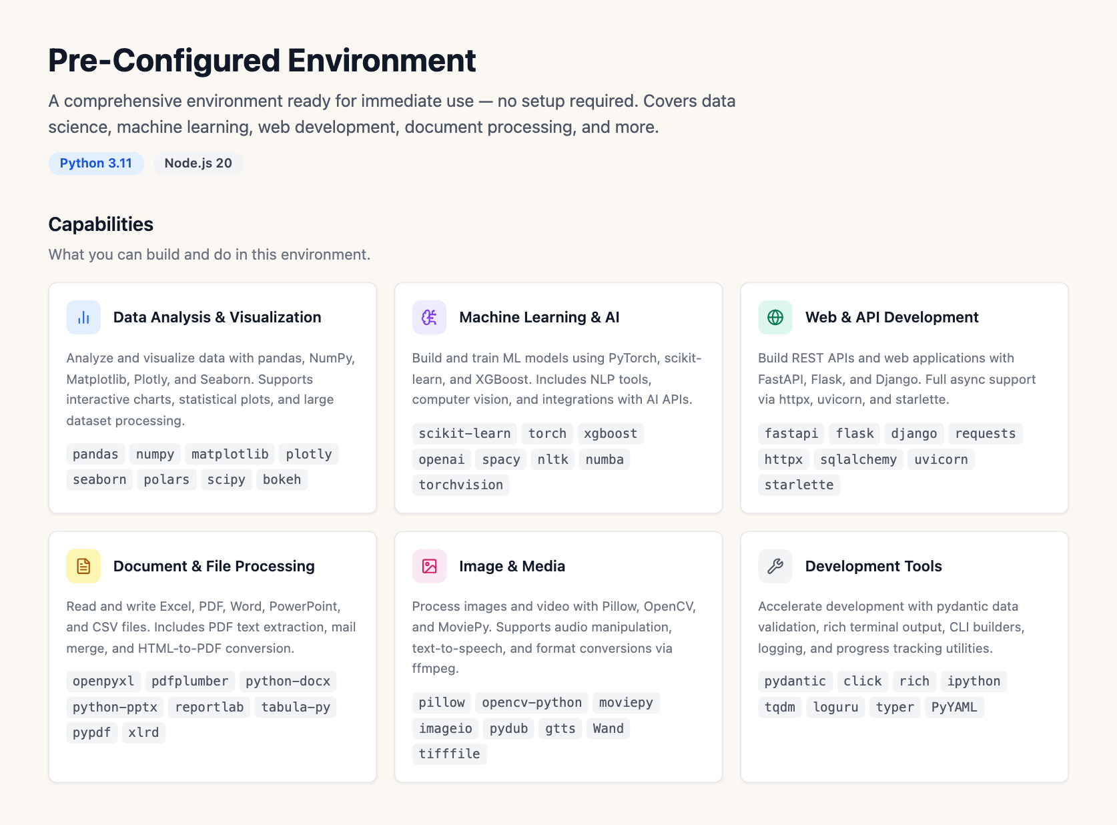Click the numpy package tag
Image resolution: width=1117 pixels, height=825 pixels.
[x=155, y=454]
